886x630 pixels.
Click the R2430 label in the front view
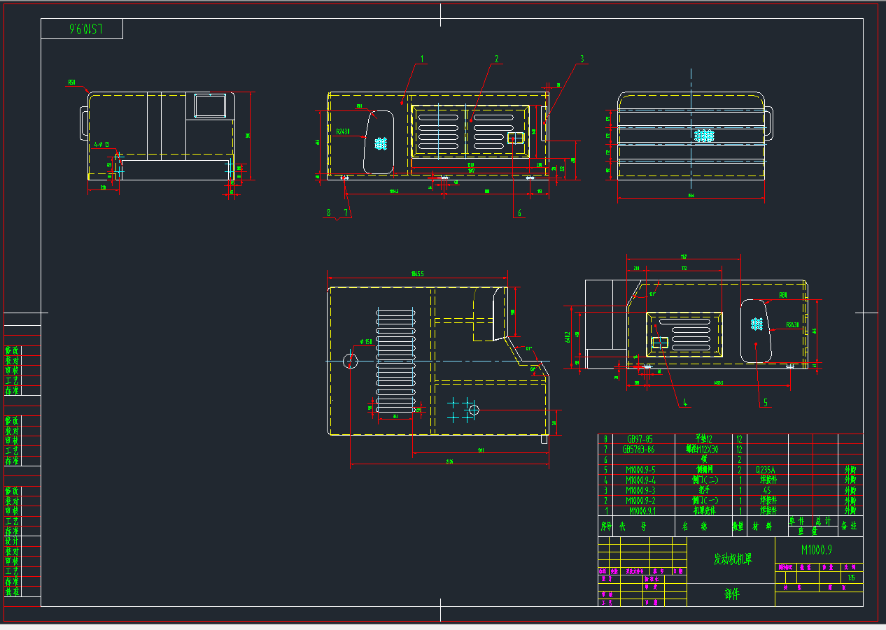[x=343, y=131]
